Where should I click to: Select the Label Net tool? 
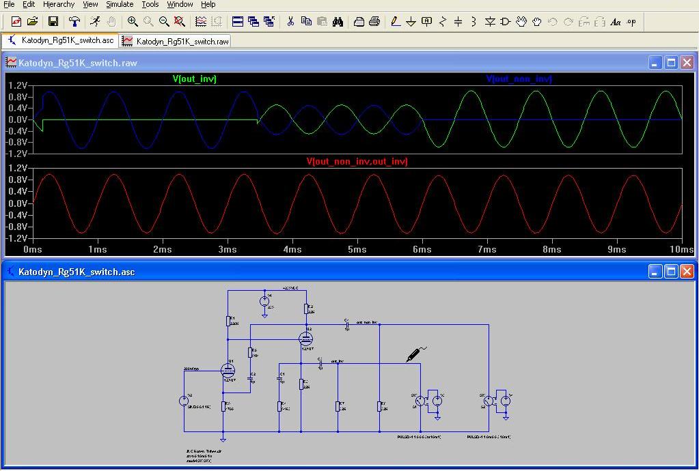click(x=426, y=21)
